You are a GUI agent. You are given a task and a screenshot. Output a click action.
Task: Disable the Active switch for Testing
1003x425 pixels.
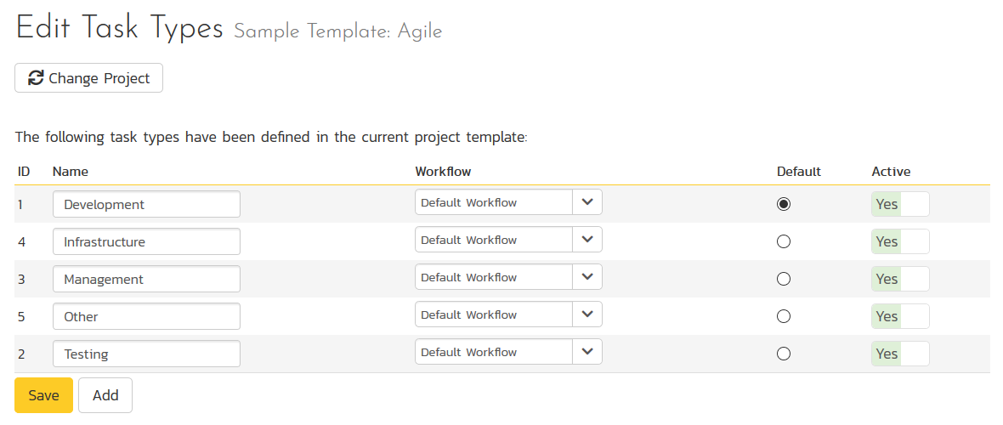tap(900, 354)
